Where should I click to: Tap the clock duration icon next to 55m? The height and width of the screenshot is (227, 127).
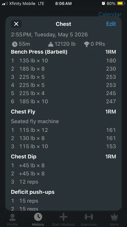click(15, 44)
